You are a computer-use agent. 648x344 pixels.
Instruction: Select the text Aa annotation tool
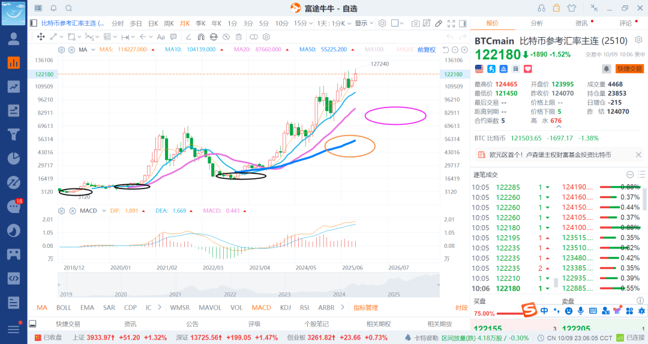click(161, 37)
